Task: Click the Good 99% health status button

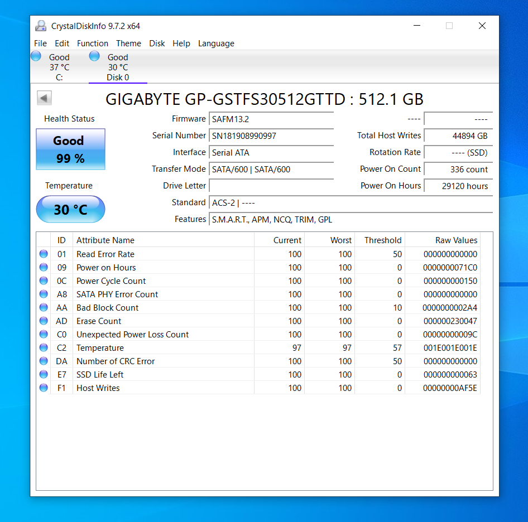Action: click(x=70, y=149)
